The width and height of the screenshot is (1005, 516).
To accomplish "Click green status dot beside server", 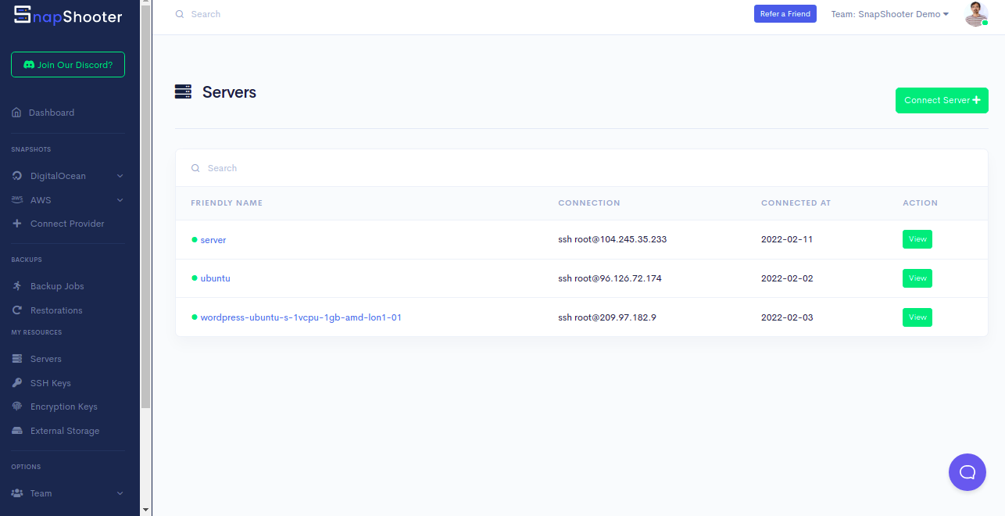I will (195, 239).
